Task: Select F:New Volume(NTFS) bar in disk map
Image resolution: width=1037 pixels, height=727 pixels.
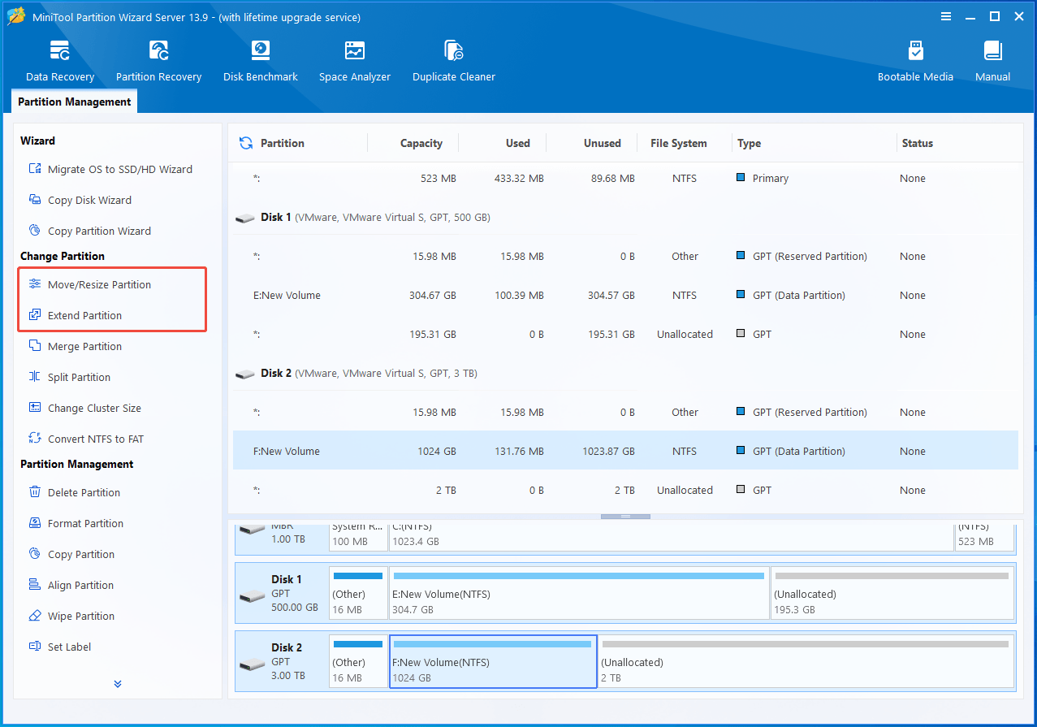Action: [493, 661]
